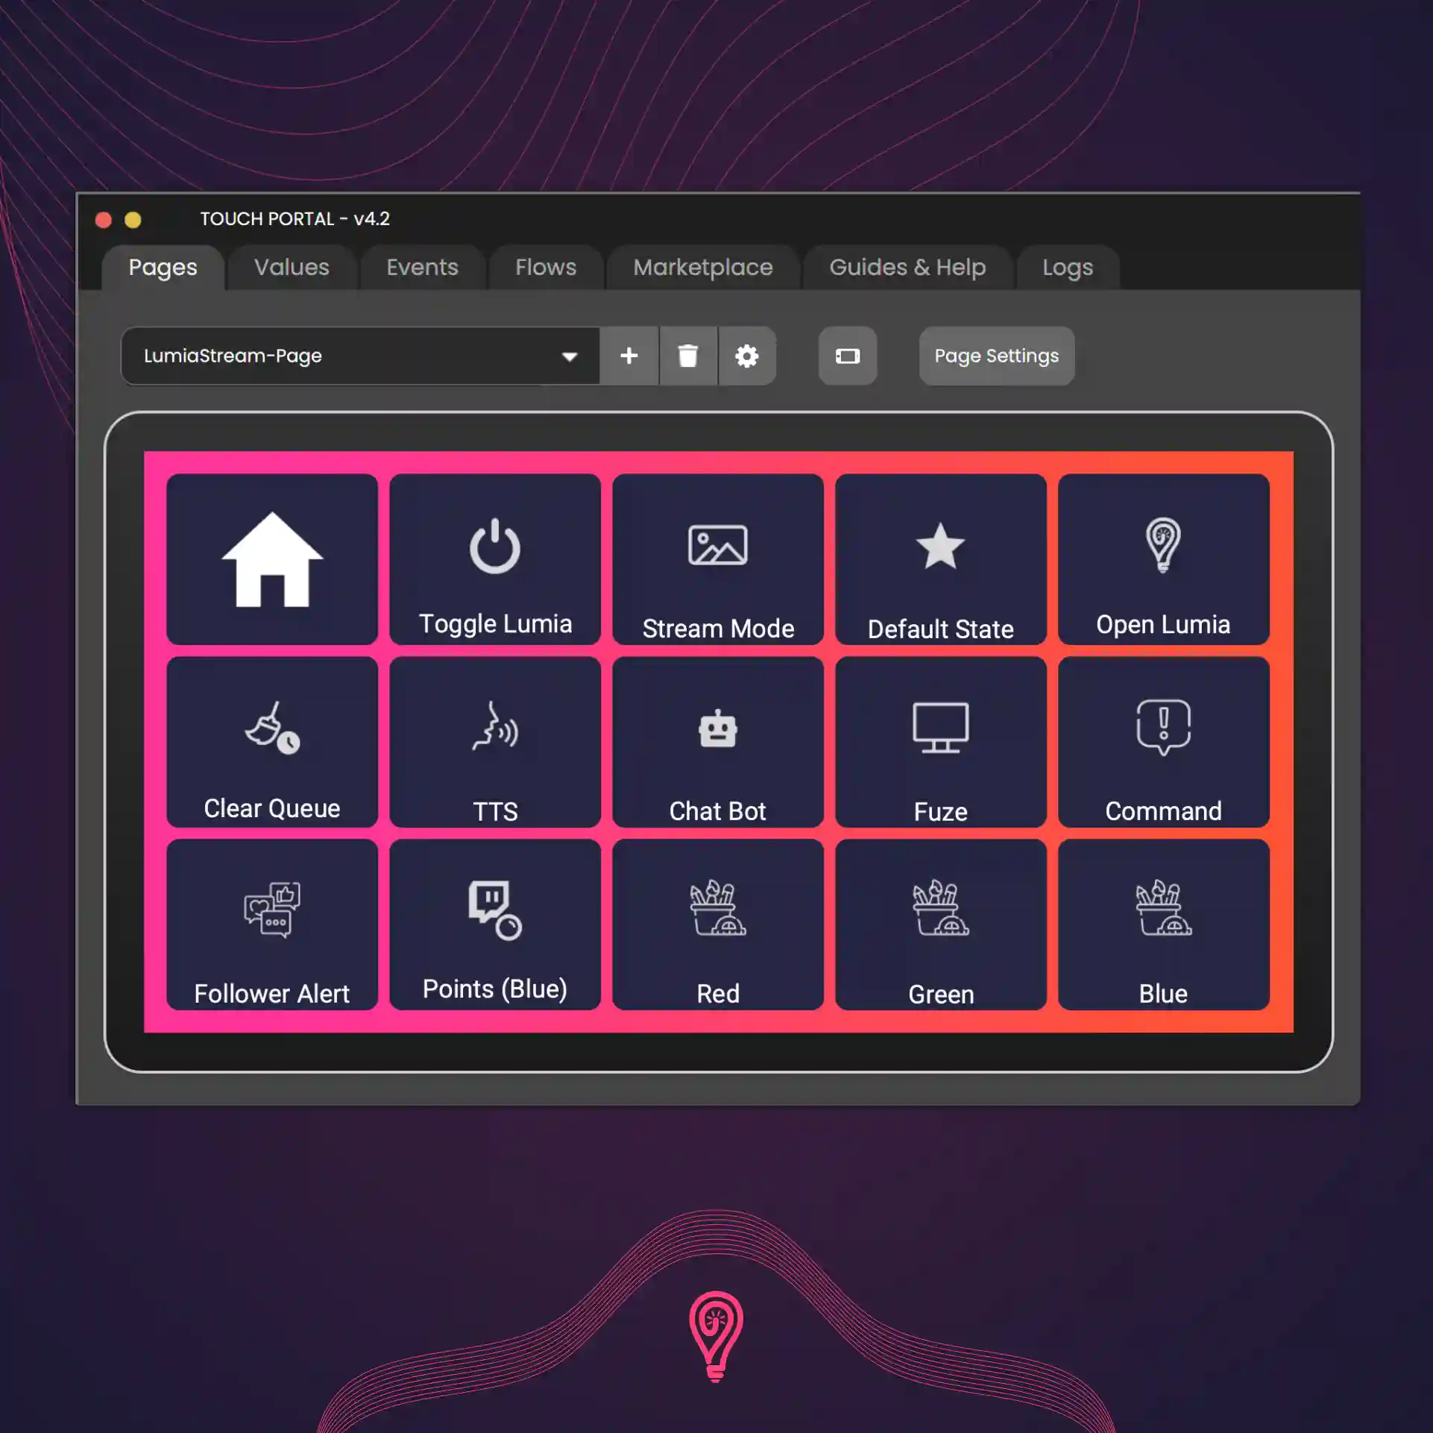Click the yellow minimize window button
Screen dimensions: 1433x1433
tap(133, 219)
